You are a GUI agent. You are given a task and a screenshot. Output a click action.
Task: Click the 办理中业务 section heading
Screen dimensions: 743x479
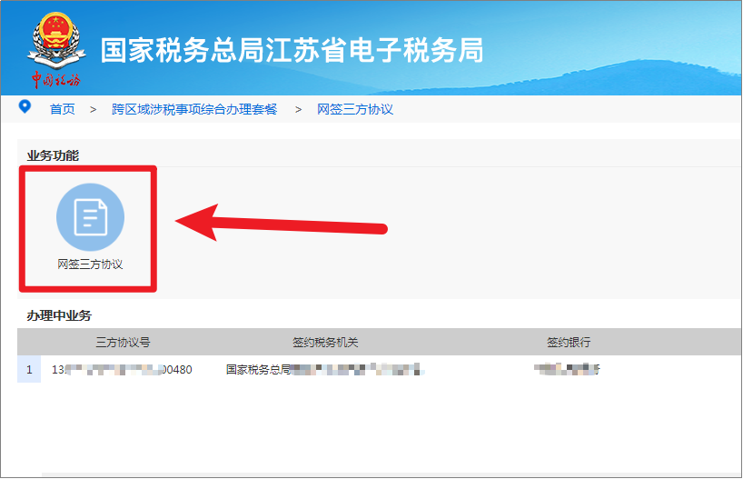pos(59,315)
